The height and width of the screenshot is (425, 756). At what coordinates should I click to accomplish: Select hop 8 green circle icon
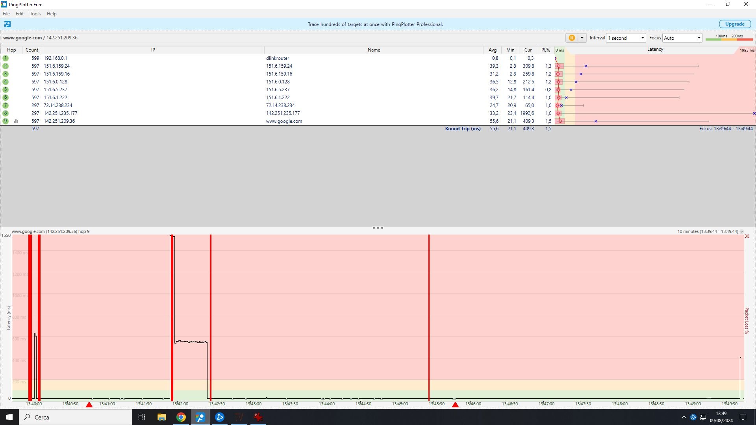point(6,113)
